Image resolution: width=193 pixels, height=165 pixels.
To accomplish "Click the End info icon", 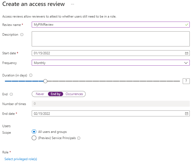I will click(x=11, y=94).
